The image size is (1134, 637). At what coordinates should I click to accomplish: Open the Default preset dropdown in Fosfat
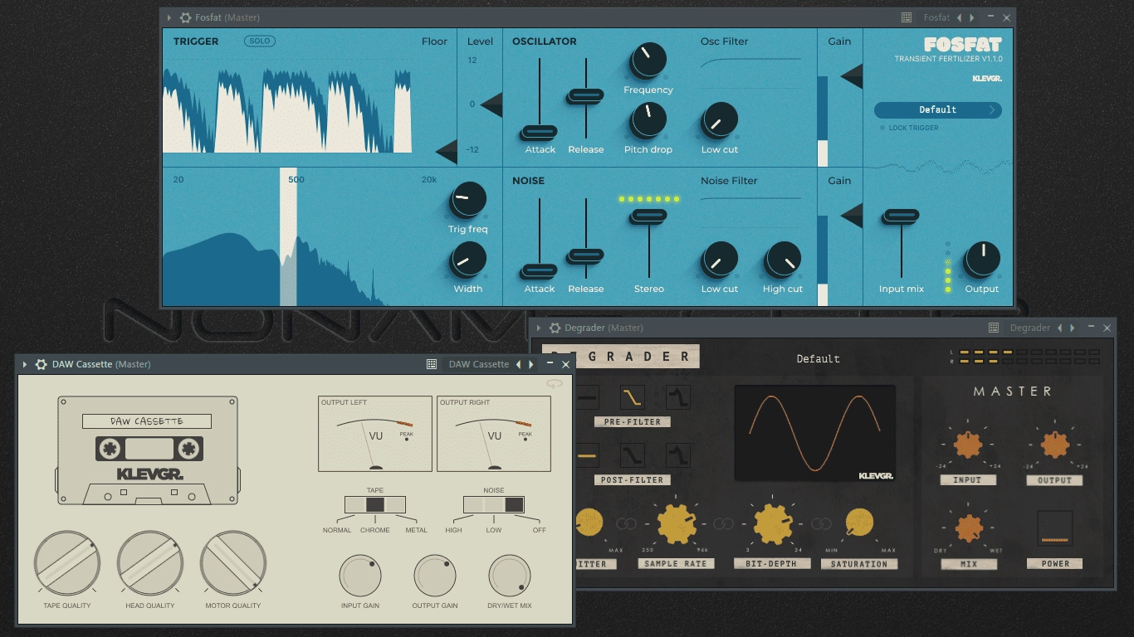click(937, 109)
